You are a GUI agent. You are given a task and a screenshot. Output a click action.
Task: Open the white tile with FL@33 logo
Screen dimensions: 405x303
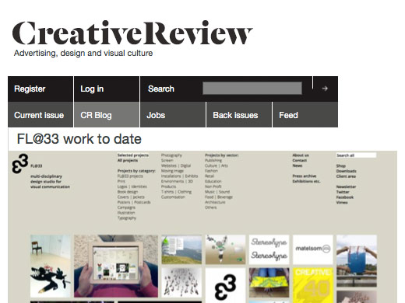225,285
